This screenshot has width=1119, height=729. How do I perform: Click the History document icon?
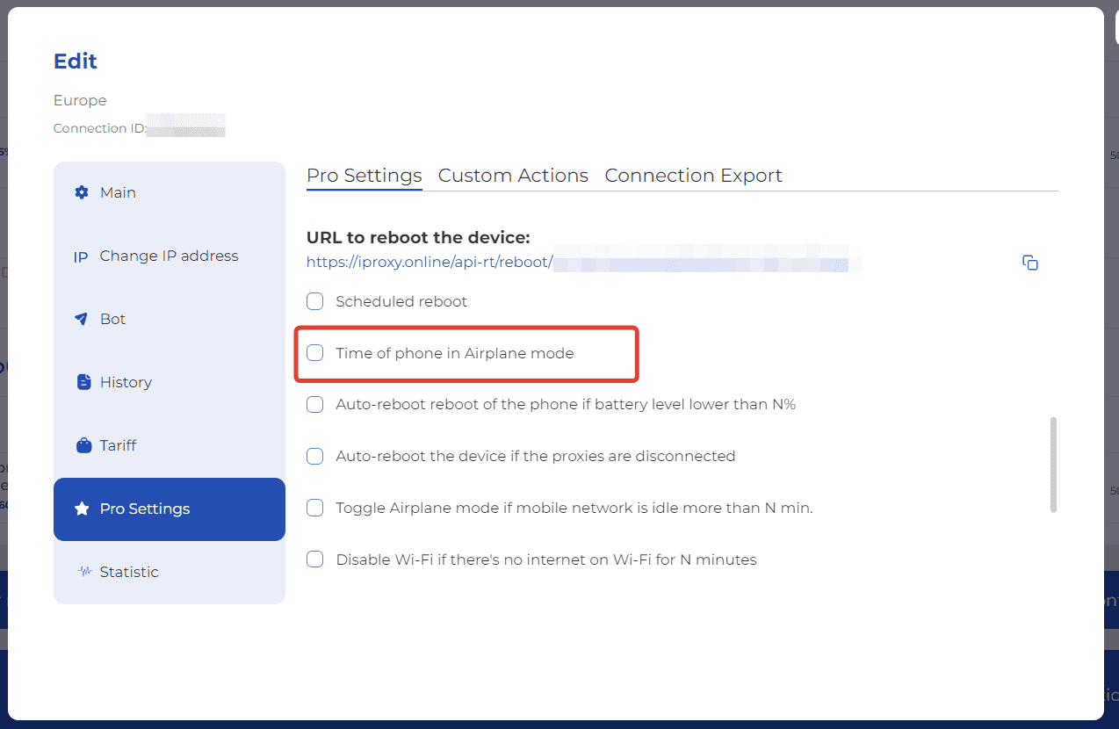(83, 382)
